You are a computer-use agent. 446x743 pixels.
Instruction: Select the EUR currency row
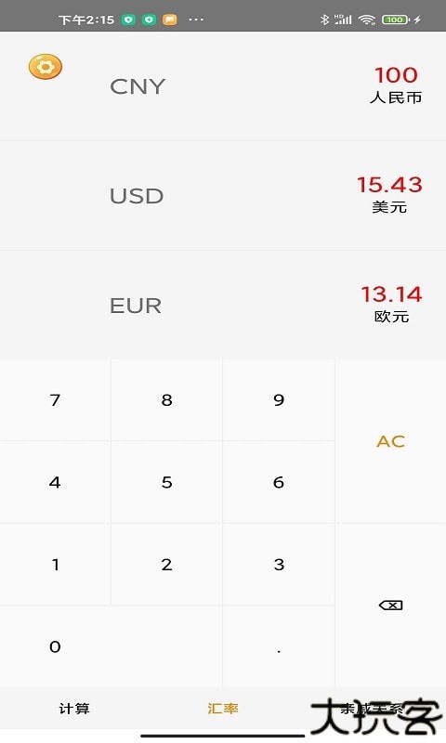[x=223, y=306]
